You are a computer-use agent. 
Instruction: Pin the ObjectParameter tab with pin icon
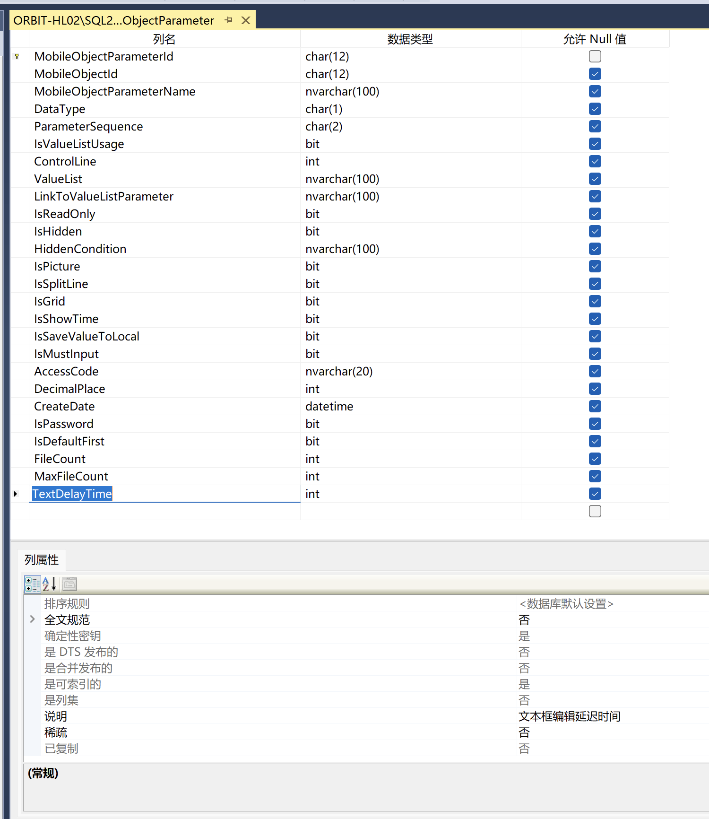click(229, 20)
